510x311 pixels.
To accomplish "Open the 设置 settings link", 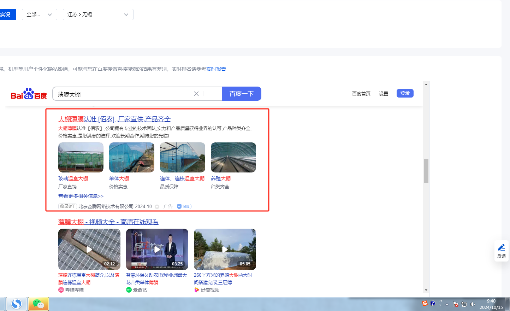I will [x=384, y=94].
